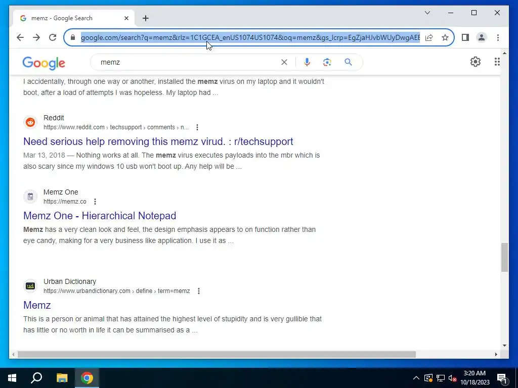The width and height of the screenshot is (518, 388).
Task: View site information via the lock icon
Action: click(x=73, y=37)
